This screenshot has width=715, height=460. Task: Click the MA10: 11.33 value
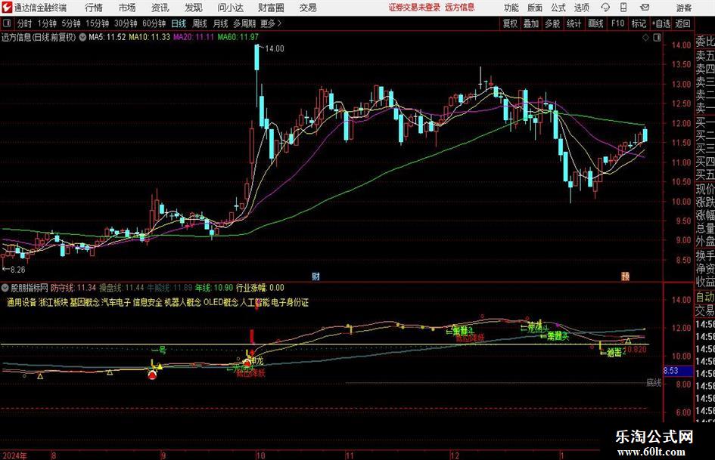tap(149, 37)
